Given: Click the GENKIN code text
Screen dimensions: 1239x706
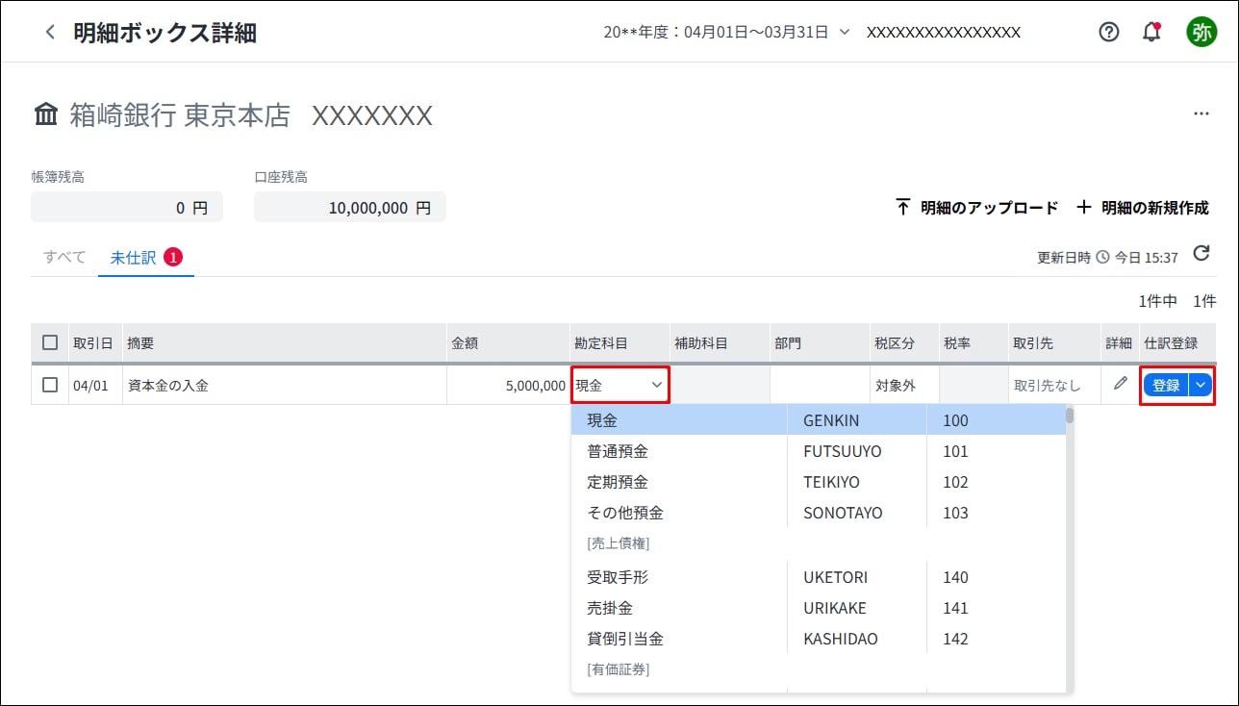Looking at the screenshot, I should click(x=831, y=420).
